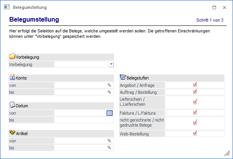Viewport: 233px width, 159px height.
Task: Click the Belegumstellung title bar app icon
Action: coord(7,7)
